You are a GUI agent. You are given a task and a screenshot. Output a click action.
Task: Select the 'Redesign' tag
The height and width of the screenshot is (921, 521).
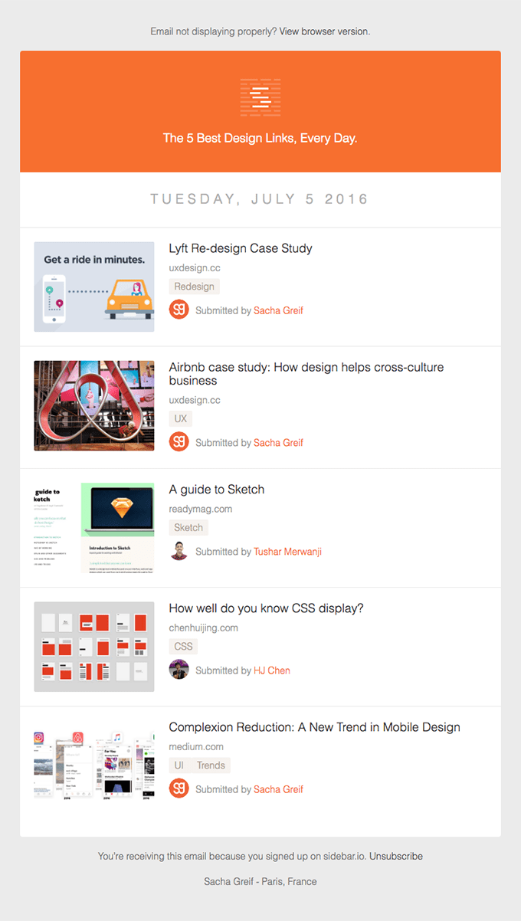[x=194, y=286]
